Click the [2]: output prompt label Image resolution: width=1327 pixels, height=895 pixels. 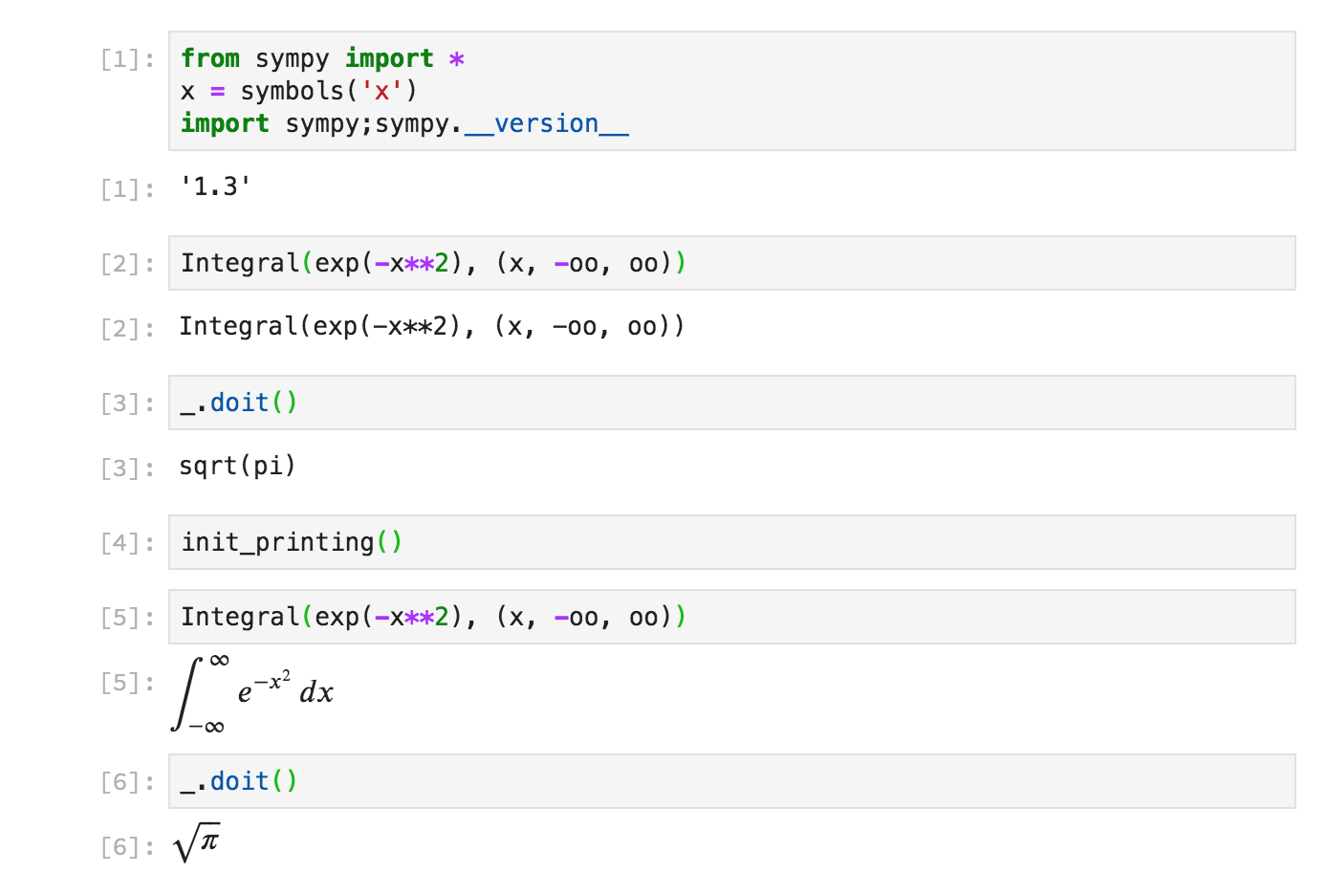(x=127, y=329)
